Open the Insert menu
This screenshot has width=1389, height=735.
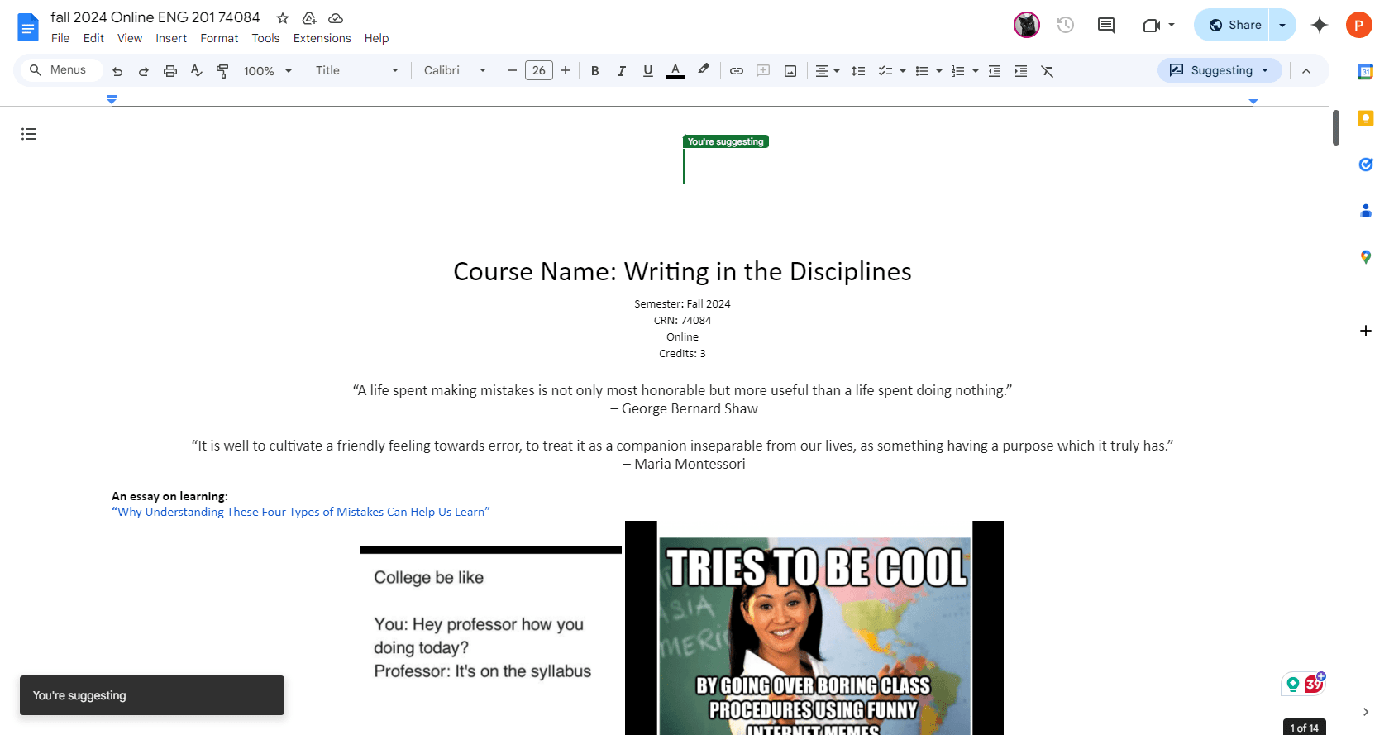click(x=171, y=38)
